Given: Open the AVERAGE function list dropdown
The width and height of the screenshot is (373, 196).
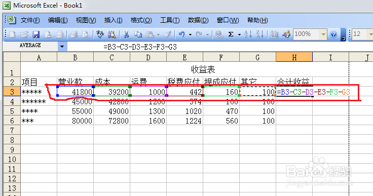Looking at the screenshot, I should point(62,47).
